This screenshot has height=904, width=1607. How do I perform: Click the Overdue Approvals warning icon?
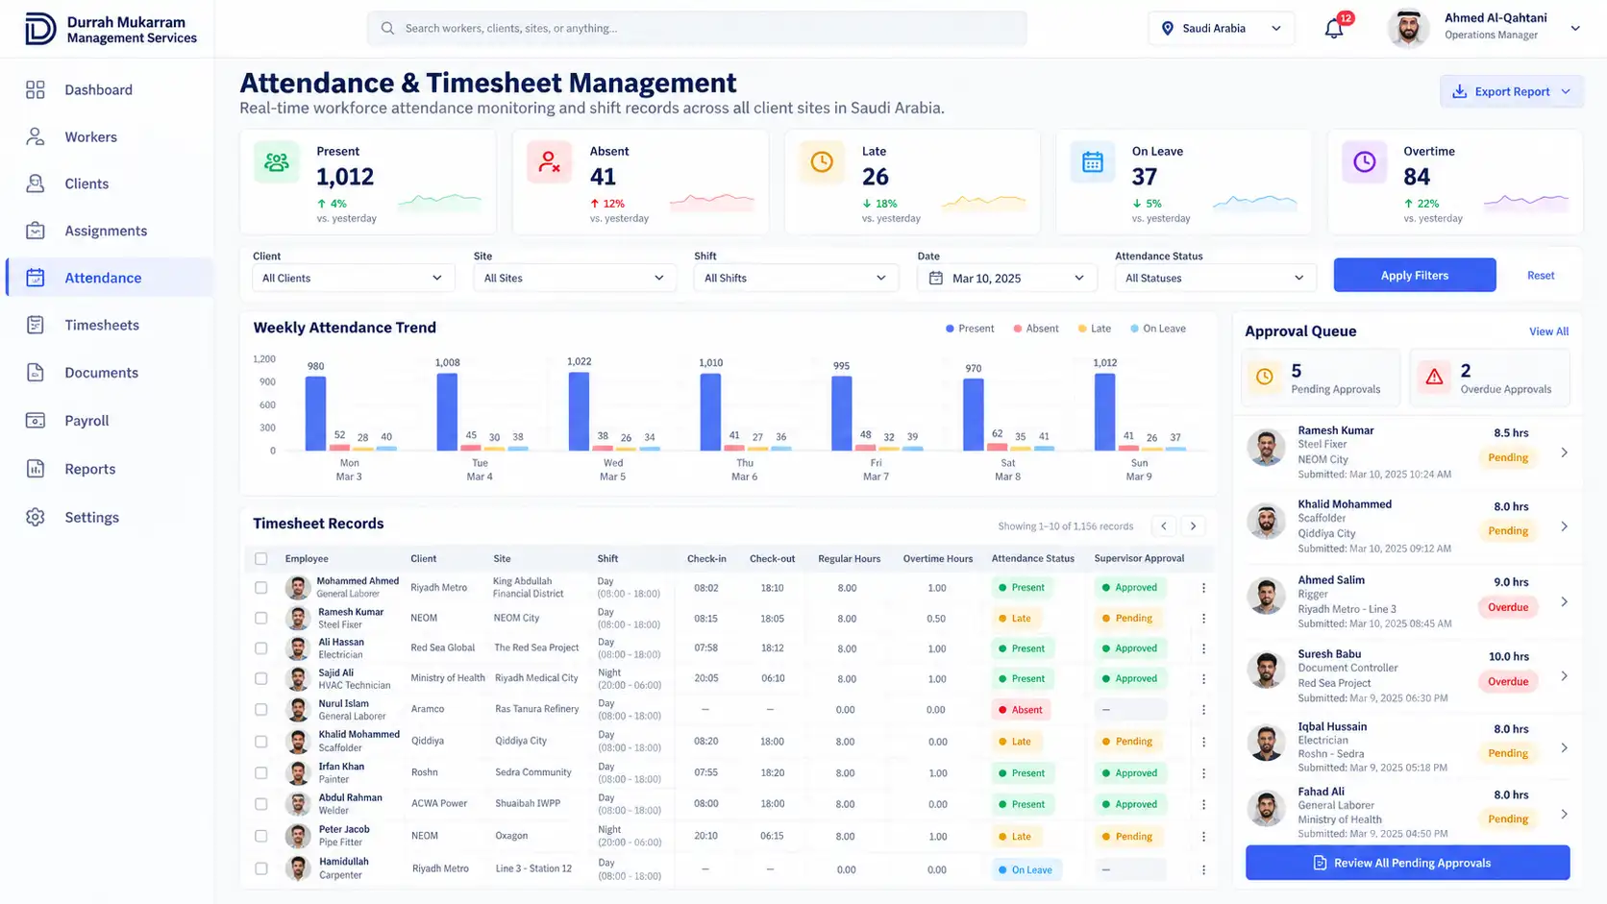click(1434, 377)
